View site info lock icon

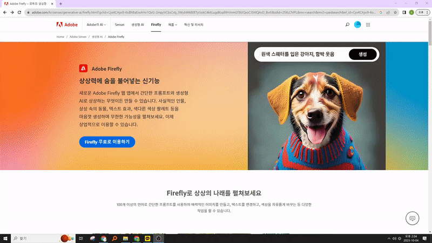click(x=28, y=12)
